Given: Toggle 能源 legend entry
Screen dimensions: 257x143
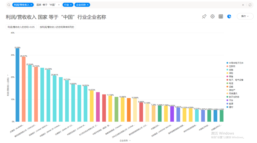Looking at the screenshot, I should 230,104.
